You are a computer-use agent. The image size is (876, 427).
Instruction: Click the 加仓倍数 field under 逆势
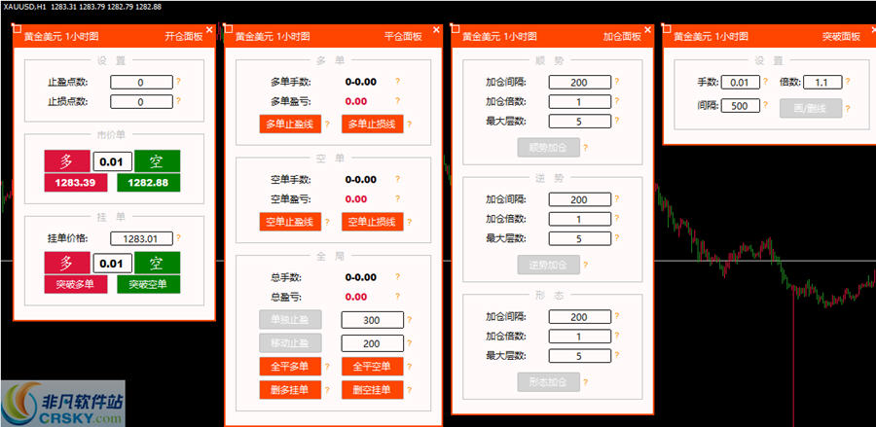click(x=580, y=219)
